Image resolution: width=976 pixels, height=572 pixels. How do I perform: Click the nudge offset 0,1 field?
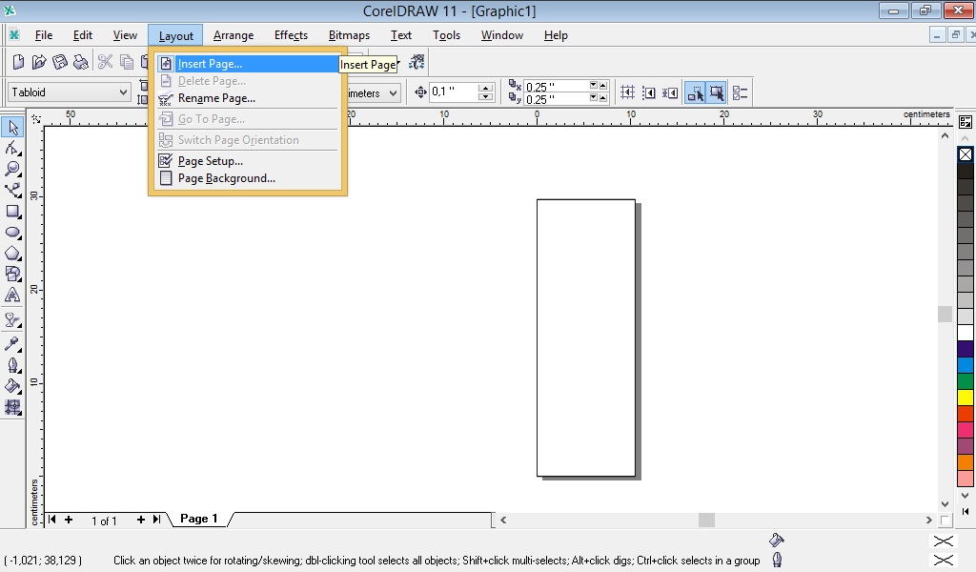(x=454, y=92)
